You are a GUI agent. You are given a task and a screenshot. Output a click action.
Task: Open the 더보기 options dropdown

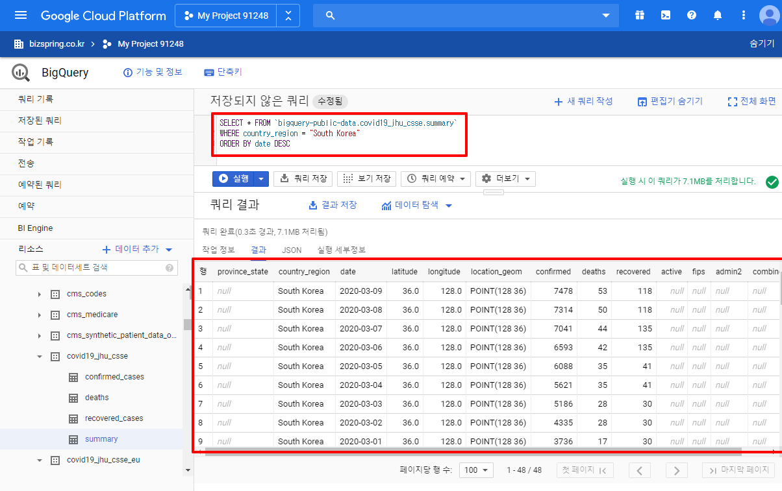tap(505, 178)
